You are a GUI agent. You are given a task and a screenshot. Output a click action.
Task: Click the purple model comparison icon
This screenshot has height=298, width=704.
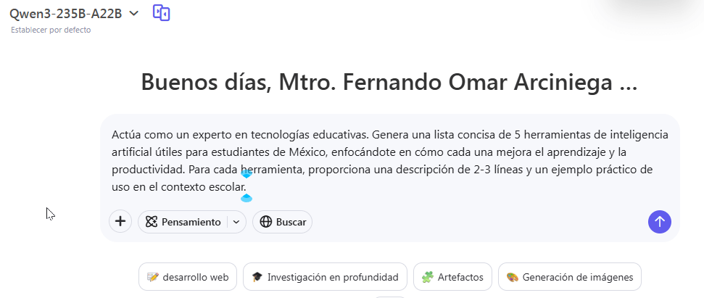(x=161, y=13)
